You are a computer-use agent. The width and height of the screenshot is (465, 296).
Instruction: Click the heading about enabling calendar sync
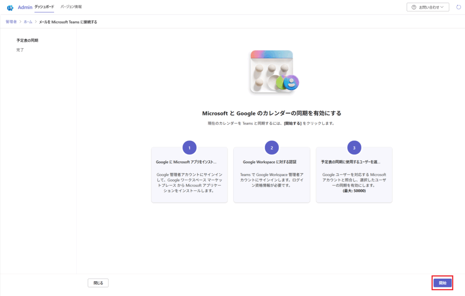(x=272, y=113)
